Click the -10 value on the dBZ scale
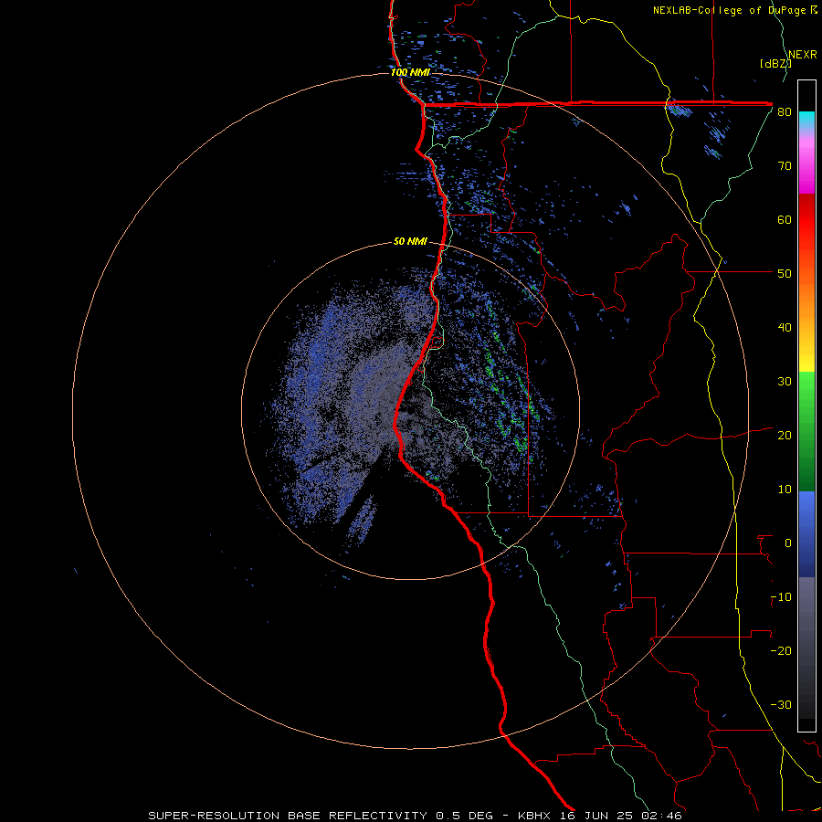 tap(781, 597)
